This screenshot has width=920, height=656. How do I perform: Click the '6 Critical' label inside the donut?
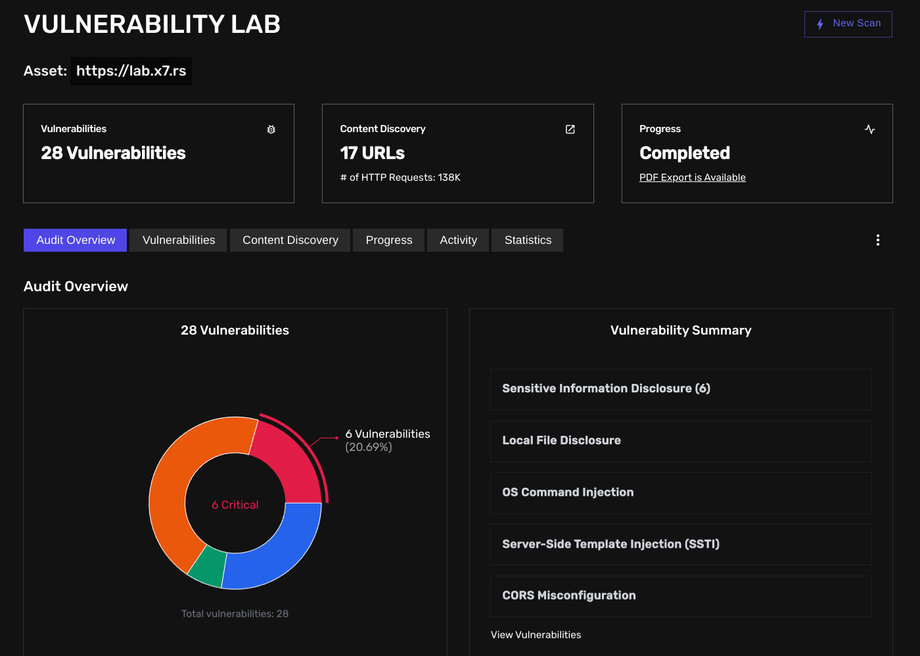coord(235,505)
